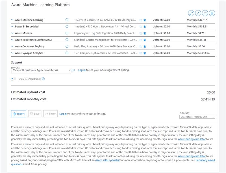Viewport: 226px width, 173px height.
Task: Click the Azure Machine Learning Platform title
Action: pyautogui.click(x=40, y=5)
